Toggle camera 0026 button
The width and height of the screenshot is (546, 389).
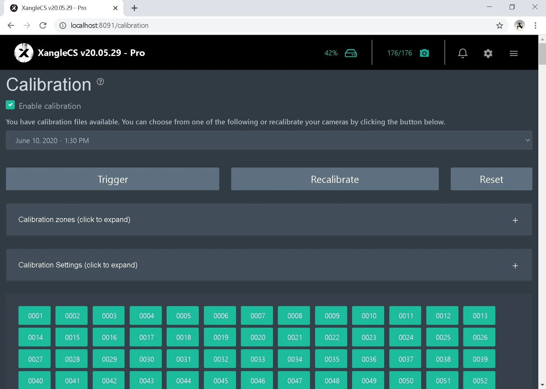[480, 337]
